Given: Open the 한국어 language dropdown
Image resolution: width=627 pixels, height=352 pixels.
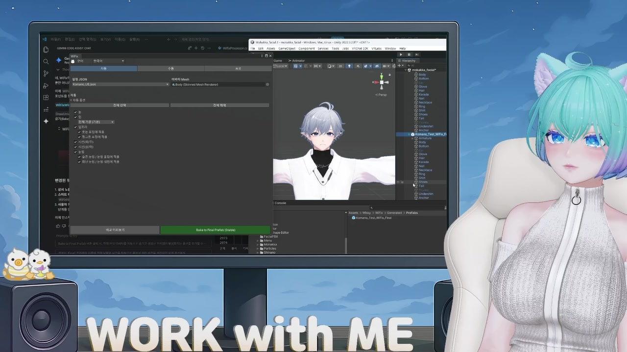Looking at the screenshot, I should click(108, 61).
